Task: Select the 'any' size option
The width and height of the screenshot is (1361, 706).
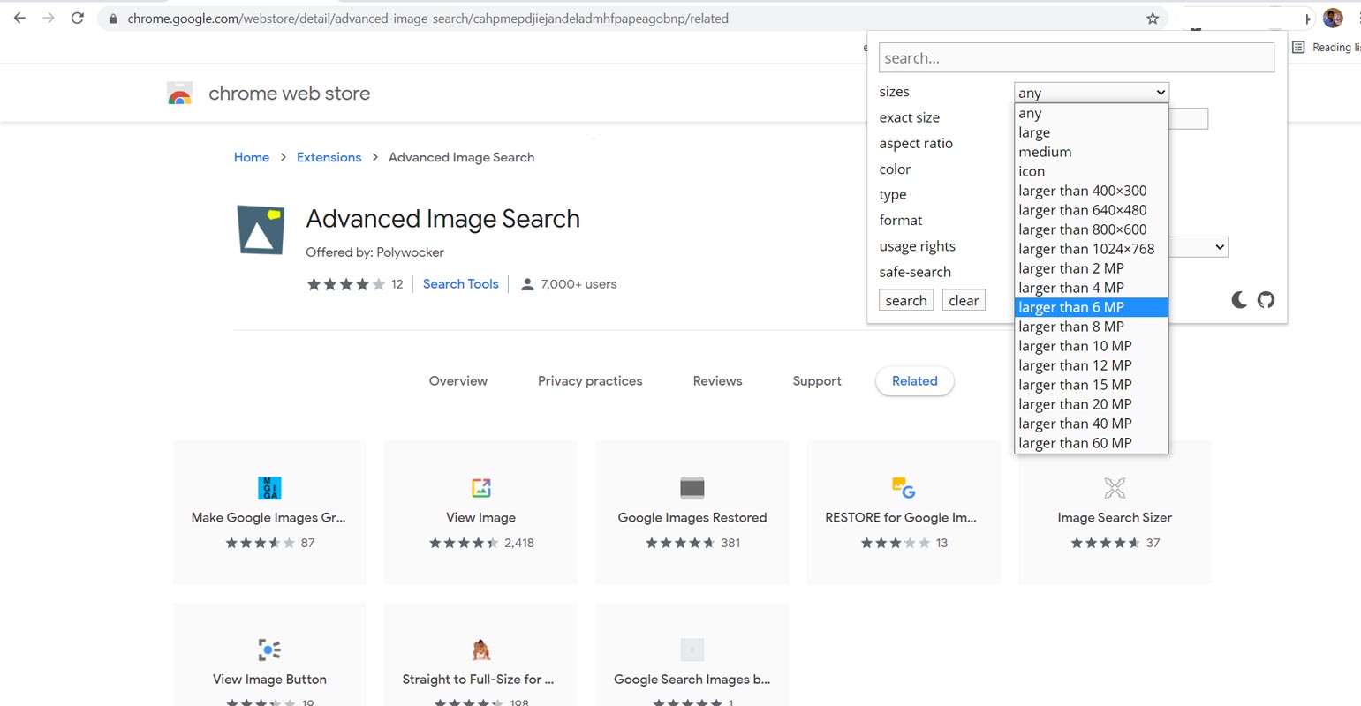Action: 1092,113
